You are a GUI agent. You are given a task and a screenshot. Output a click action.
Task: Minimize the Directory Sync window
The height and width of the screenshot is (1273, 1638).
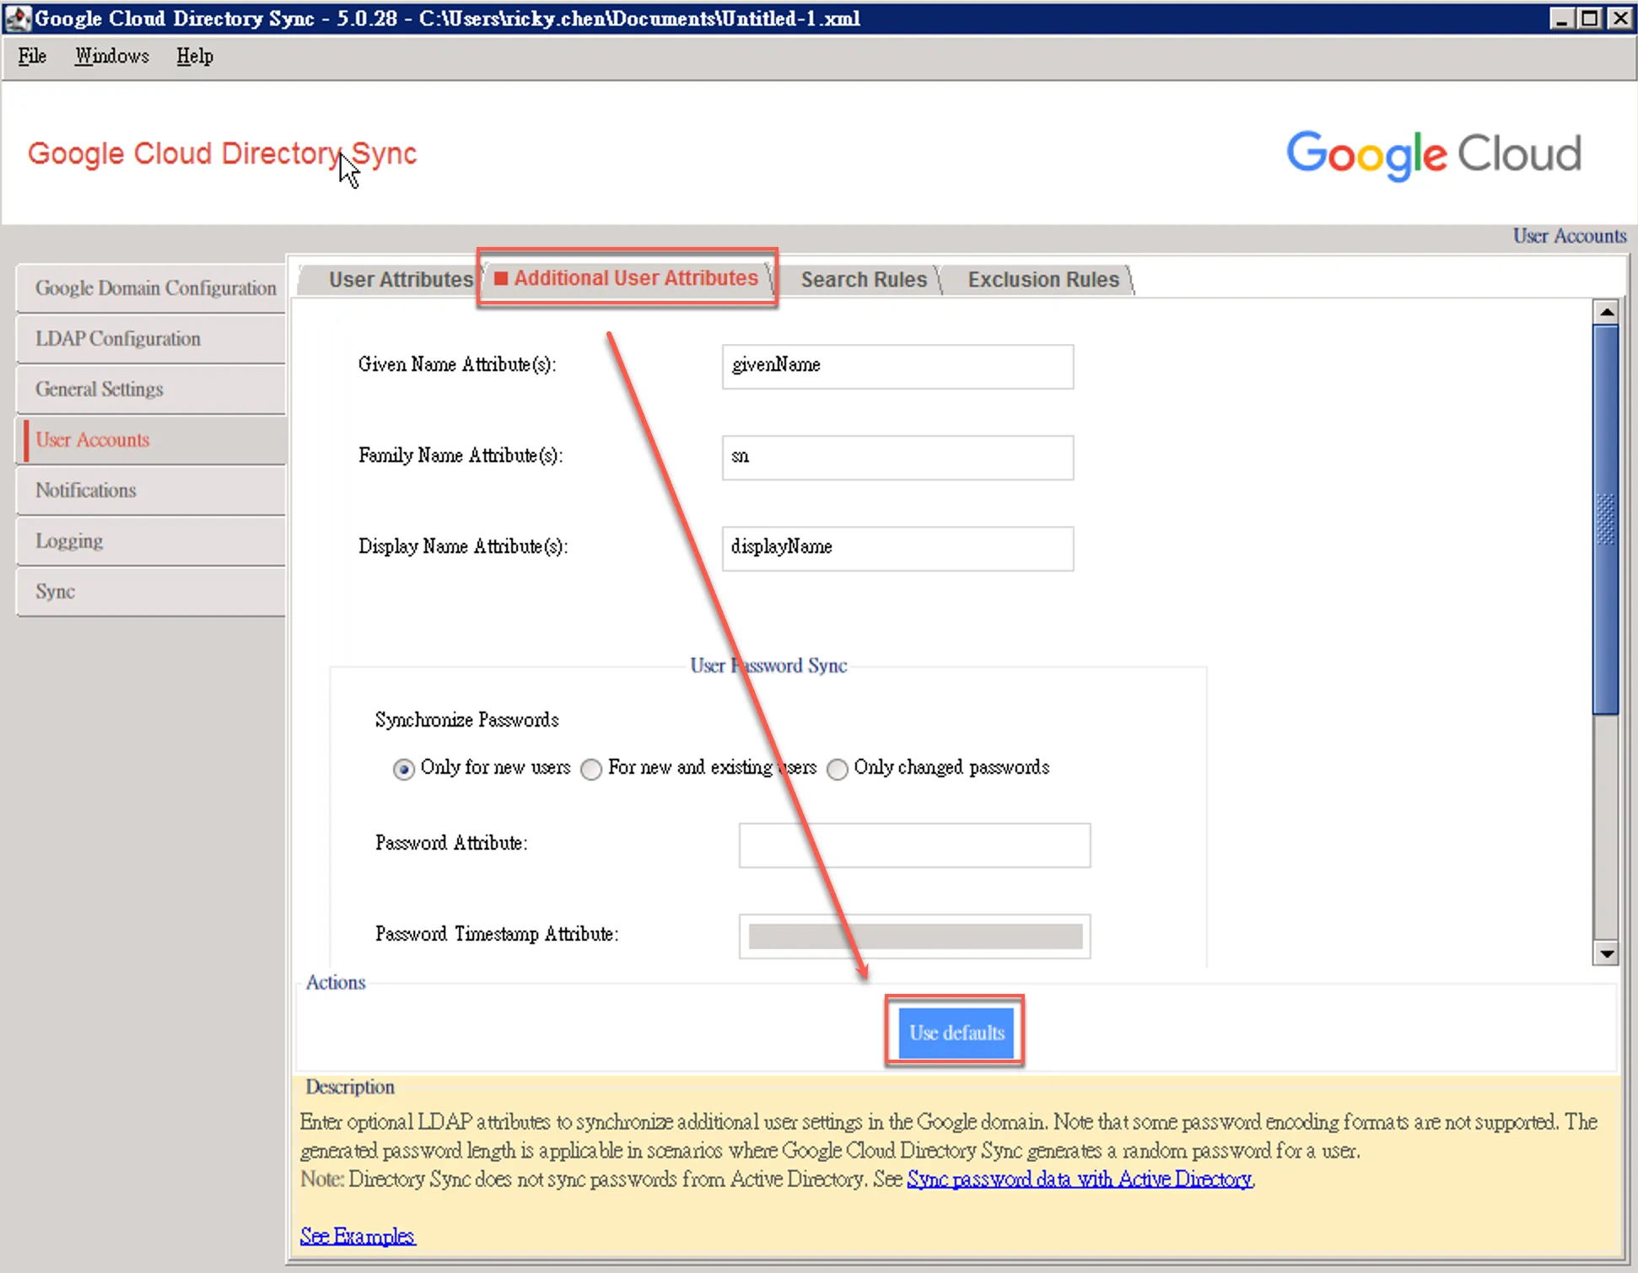click(1560, 18)
